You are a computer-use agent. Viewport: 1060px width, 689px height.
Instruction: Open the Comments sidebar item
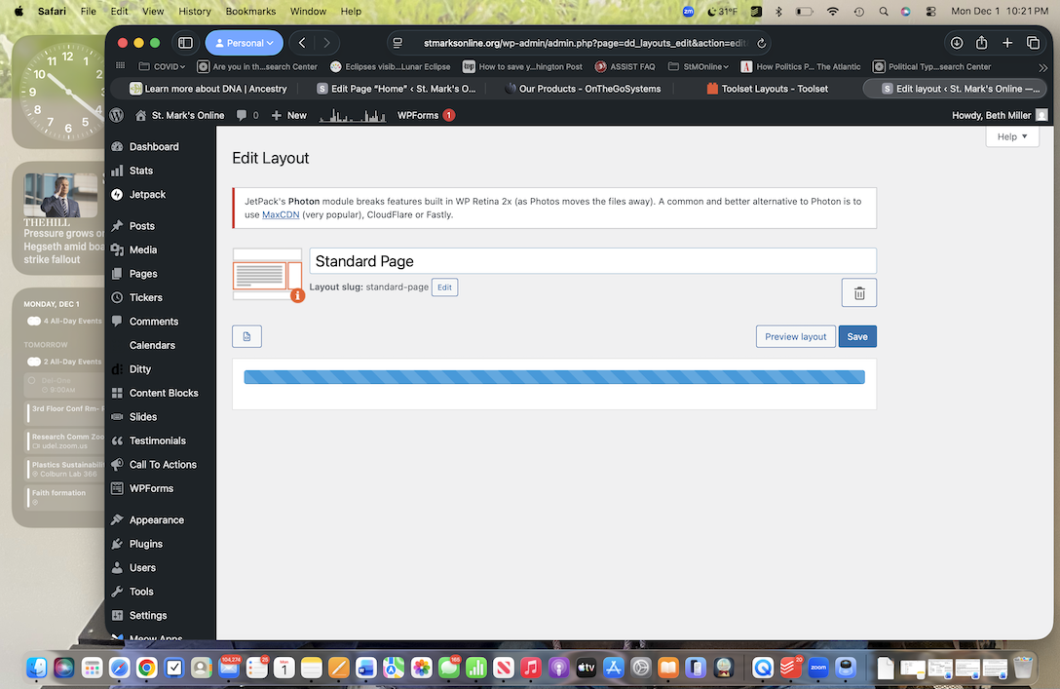click(154, 322)
